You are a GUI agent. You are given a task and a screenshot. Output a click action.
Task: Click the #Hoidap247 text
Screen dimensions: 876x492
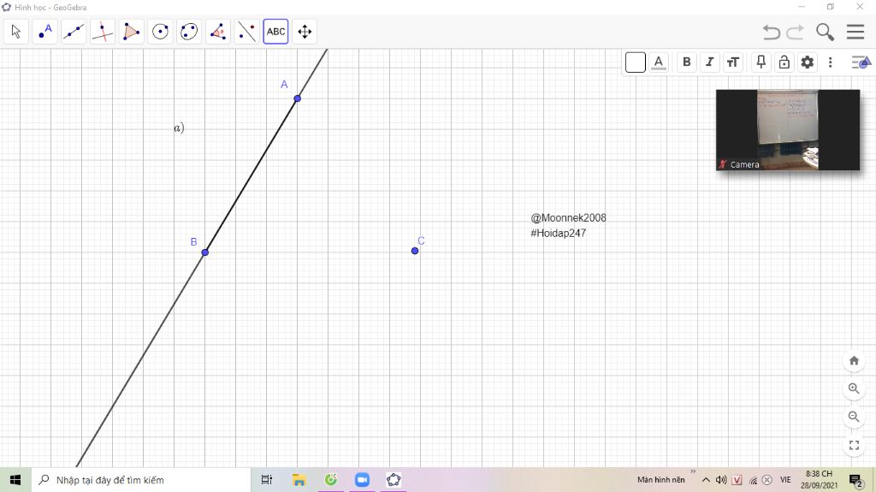point(558,233)
